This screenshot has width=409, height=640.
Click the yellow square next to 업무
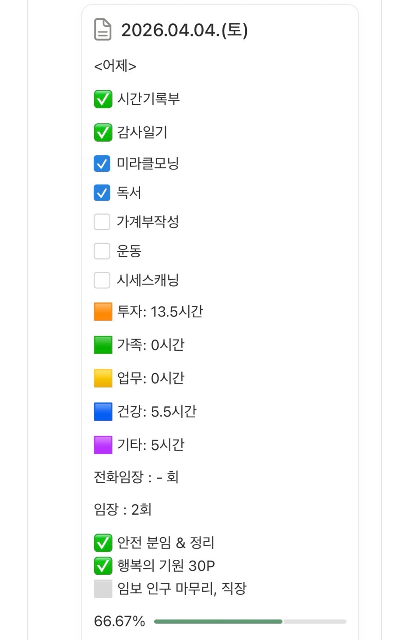(103, 378)
